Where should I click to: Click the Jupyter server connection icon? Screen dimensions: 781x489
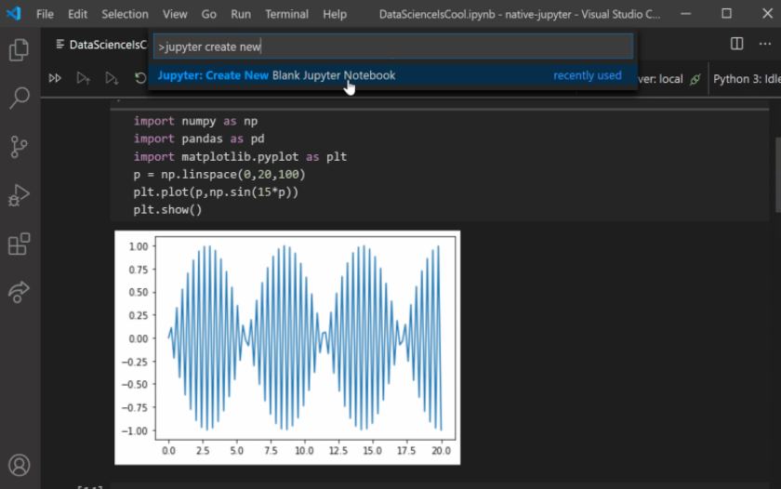[695, 79]
